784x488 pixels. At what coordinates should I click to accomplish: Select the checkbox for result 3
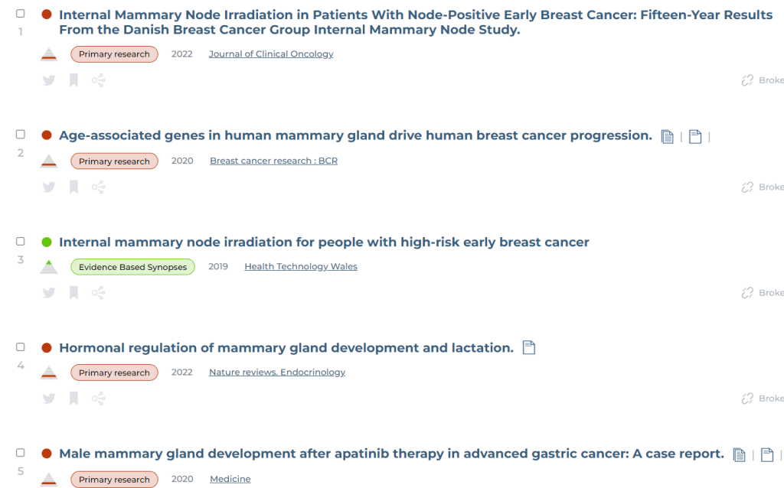[21, 242]
